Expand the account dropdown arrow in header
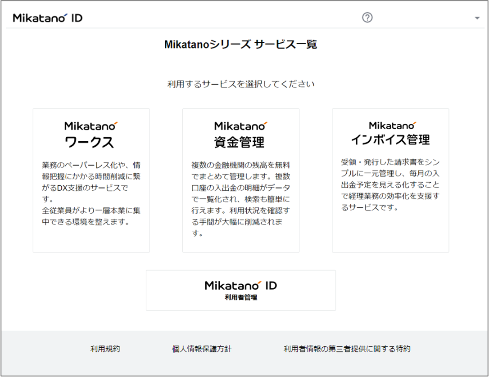 [x=477, y=18]
